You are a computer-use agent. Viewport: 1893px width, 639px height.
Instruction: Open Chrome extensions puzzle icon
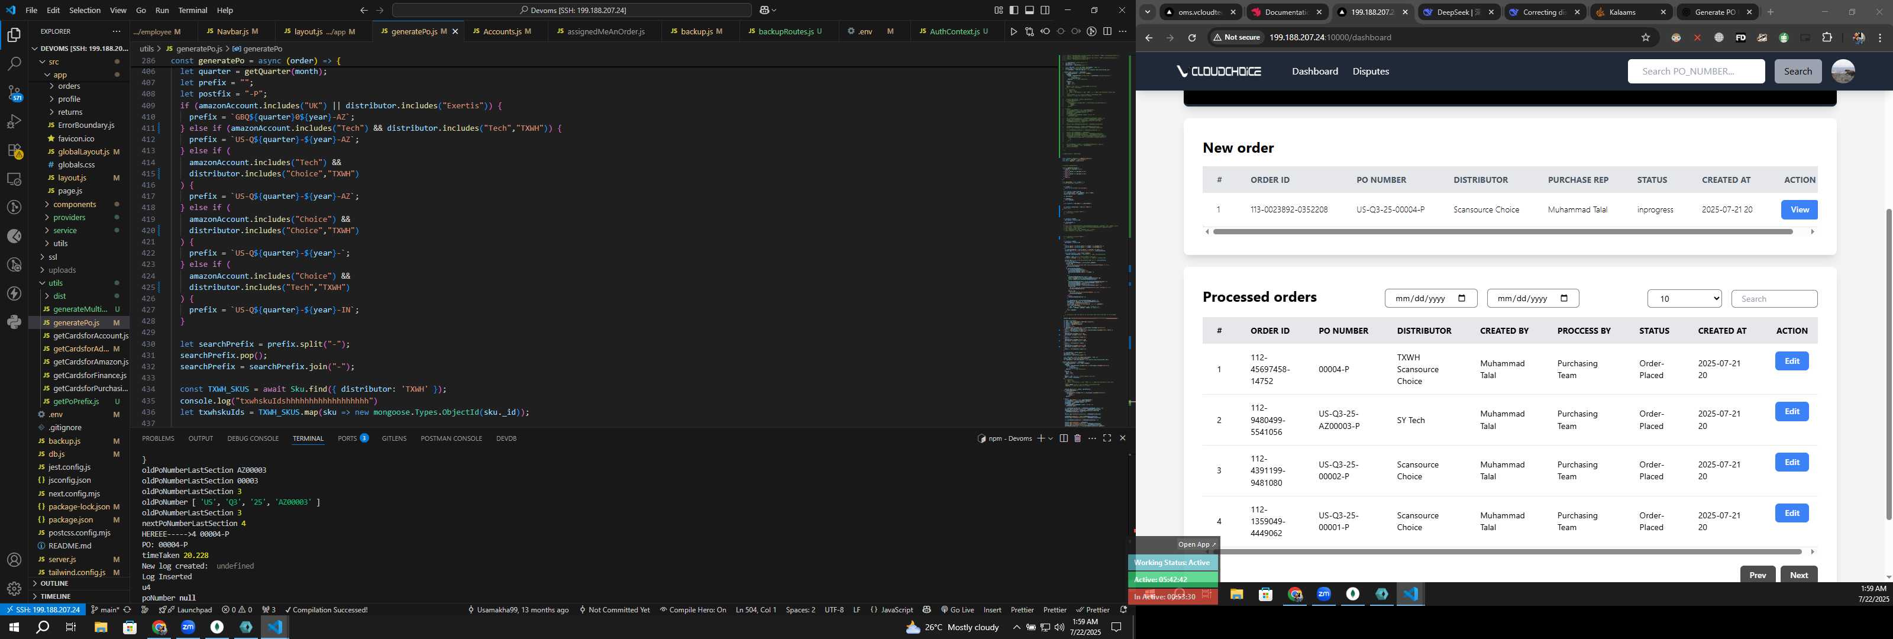click(1827, 37)
